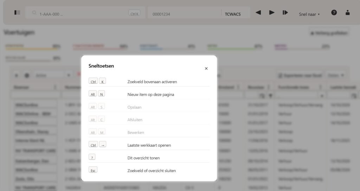
Task: Open the help question mark icon
Action: (x=334, y=13)
